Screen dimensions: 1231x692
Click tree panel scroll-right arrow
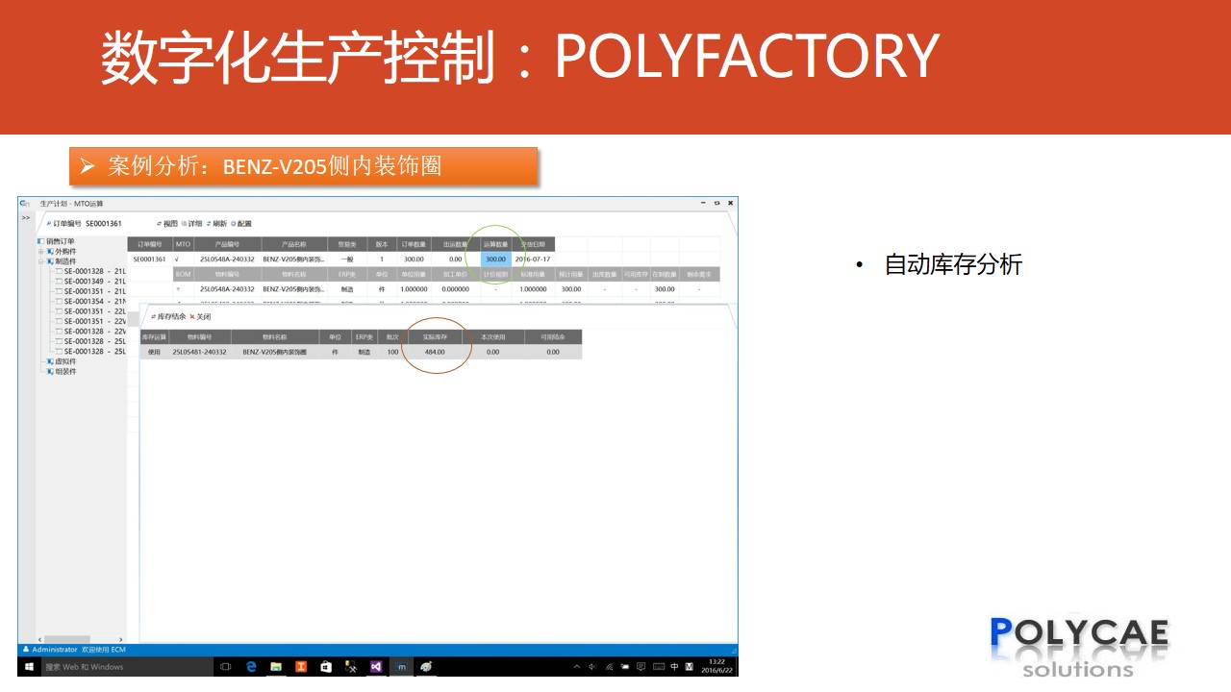click(120, 639)
